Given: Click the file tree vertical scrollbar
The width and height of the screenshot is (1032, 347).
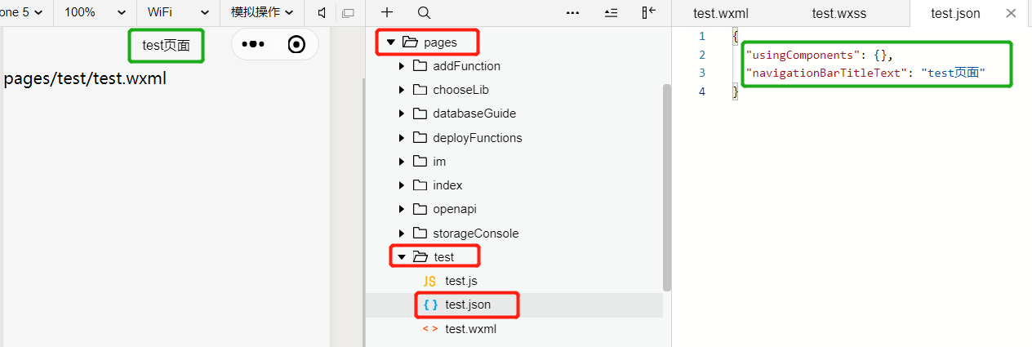Looking at the screenshot, I should click(x=667, y=187).
